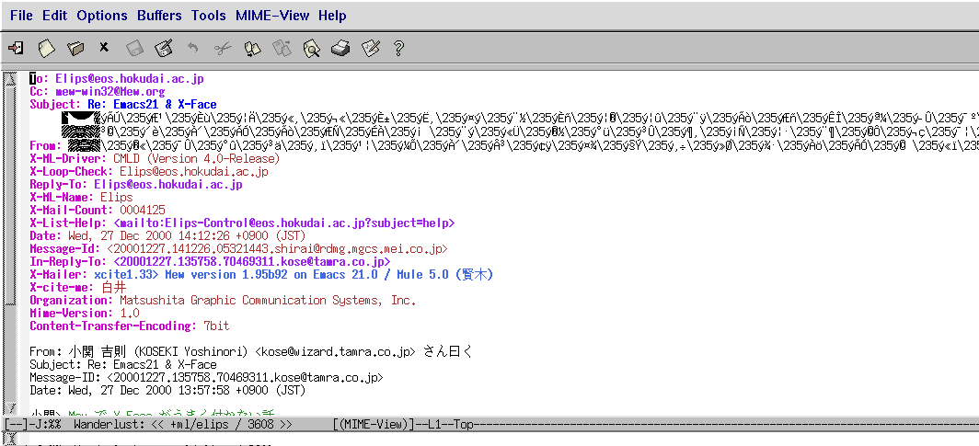Click the search magnifier icon
Image resolution: width=979 pixels, height=446 pixels.
point(311,47)
